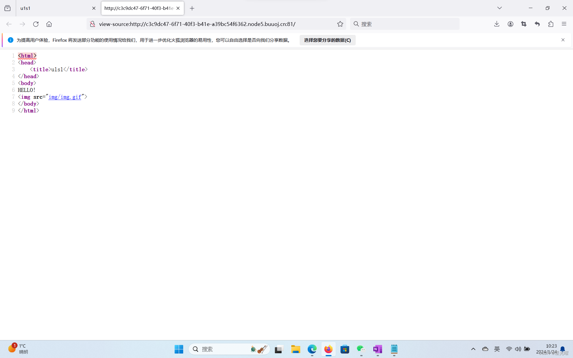Open the hamburger application menu

point(564,24)
